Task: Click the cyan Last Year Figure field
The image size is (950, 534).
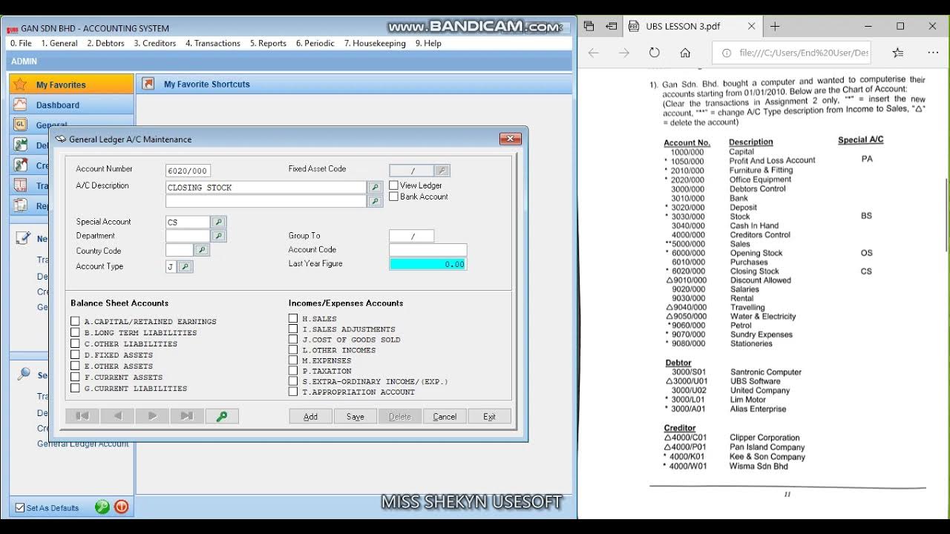Action: click(428, 264)
